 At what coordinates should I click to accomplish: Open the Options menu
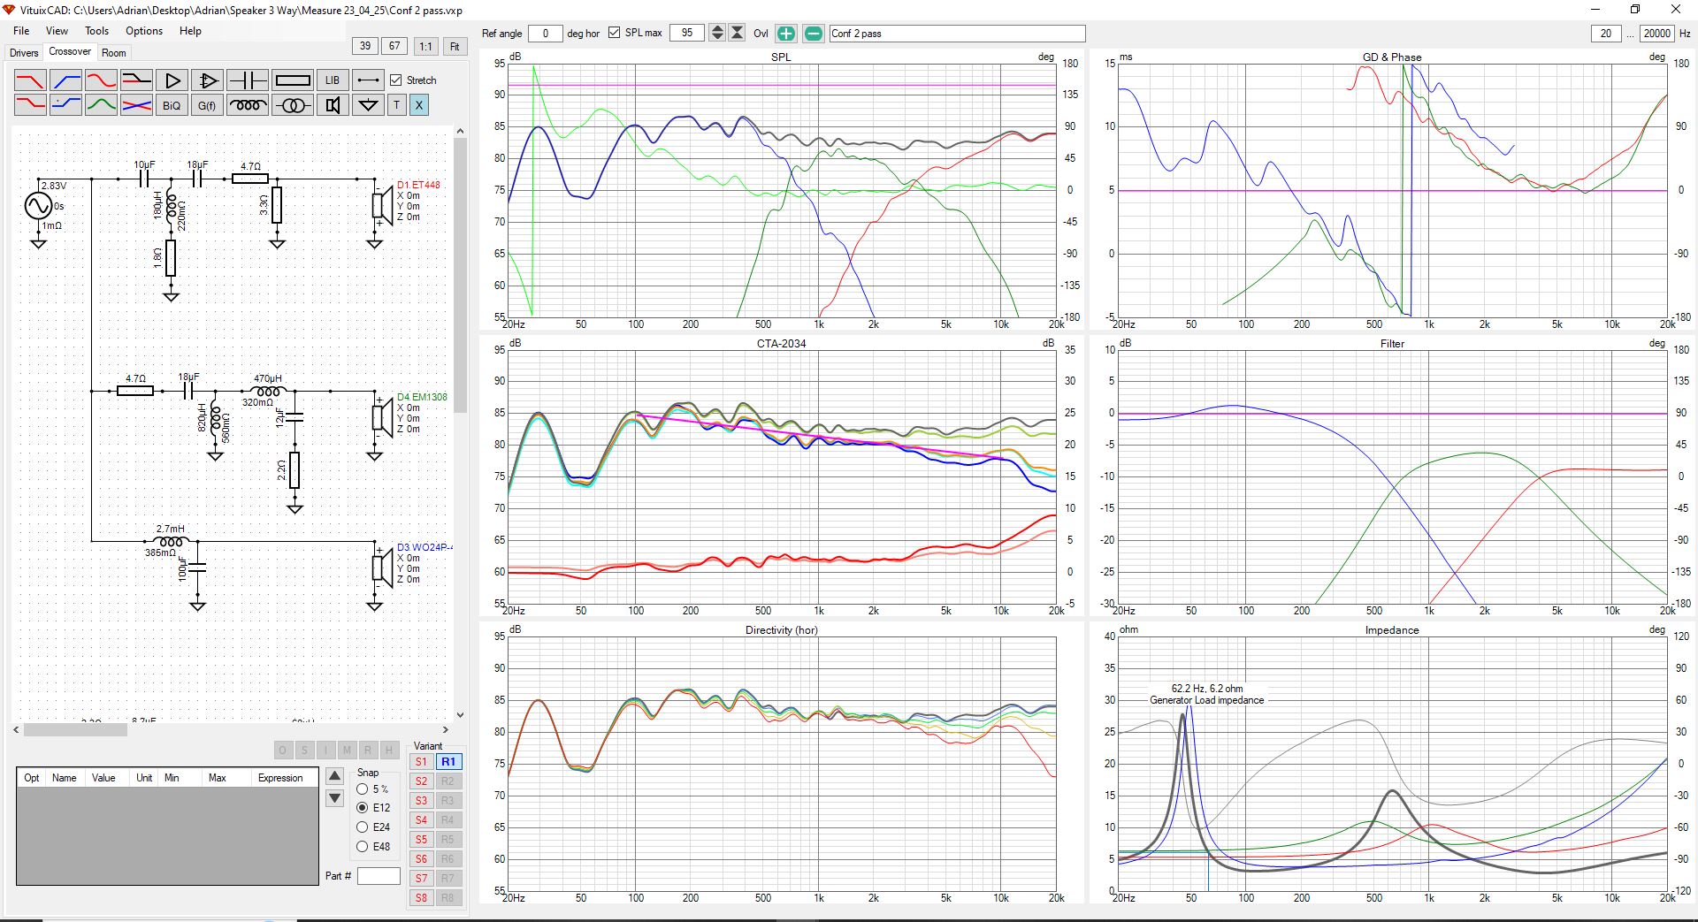144,31
